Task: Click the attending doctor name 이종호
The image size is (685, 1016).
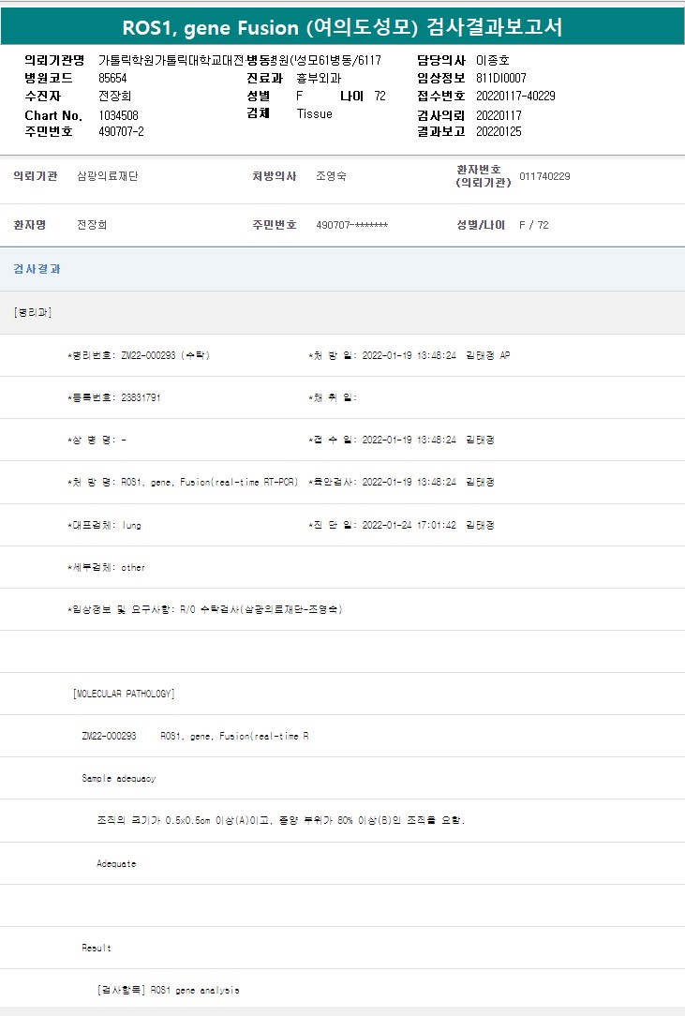Action: [x=492, y=60]
